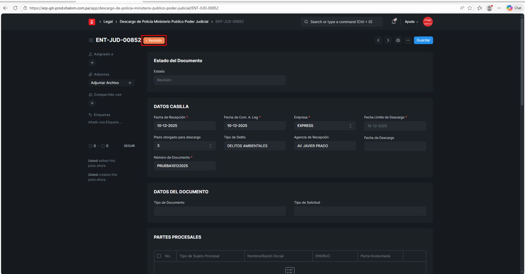
Task: Click the notifications bell icon
Action: pyautogui.click(x=394, y=22)
